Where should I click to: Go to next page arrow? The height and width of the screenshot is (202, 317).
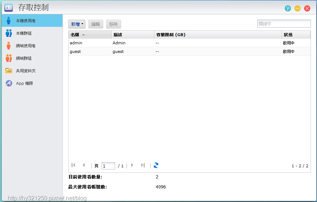132,165
